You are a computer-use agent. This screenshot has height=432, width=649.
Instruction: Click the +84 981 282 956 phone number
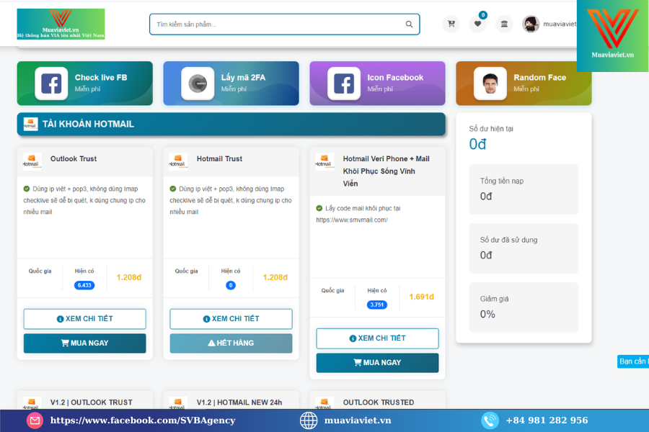[x=547, y=420]
